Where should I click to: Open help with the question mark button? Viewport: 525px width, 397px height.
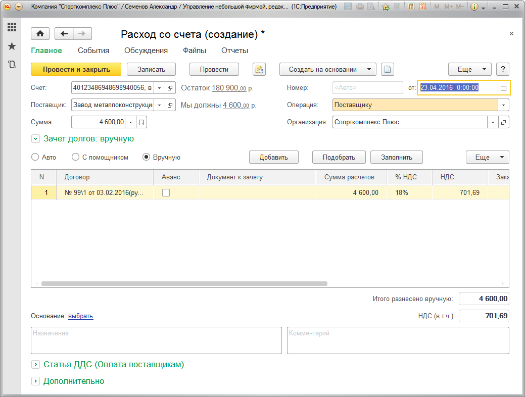pyautogui.click(x=503, y=69)
